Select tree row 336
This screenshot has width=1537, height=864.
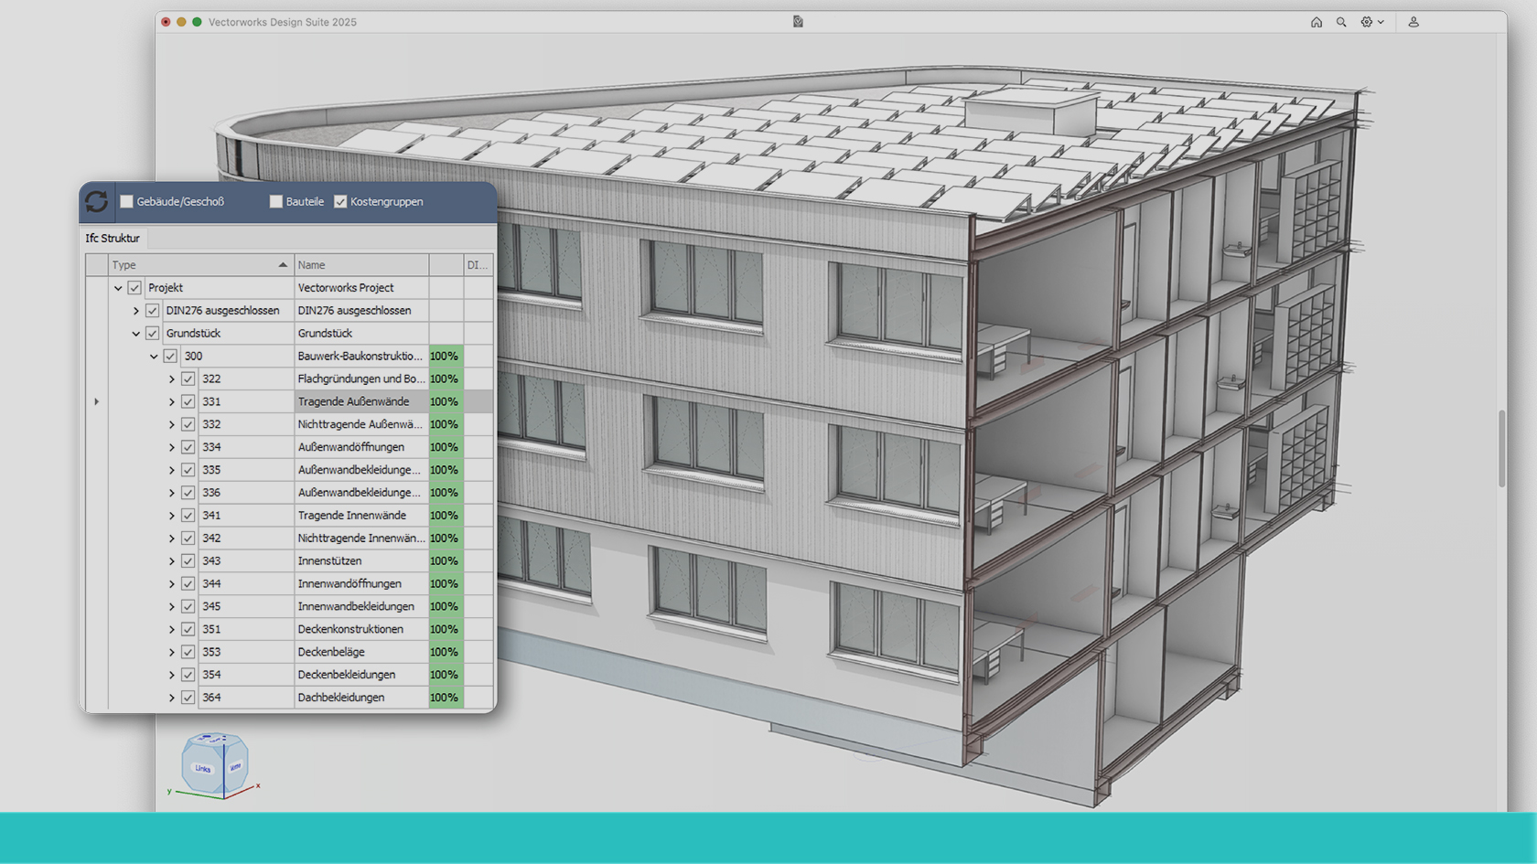click(x=289, y=493)
